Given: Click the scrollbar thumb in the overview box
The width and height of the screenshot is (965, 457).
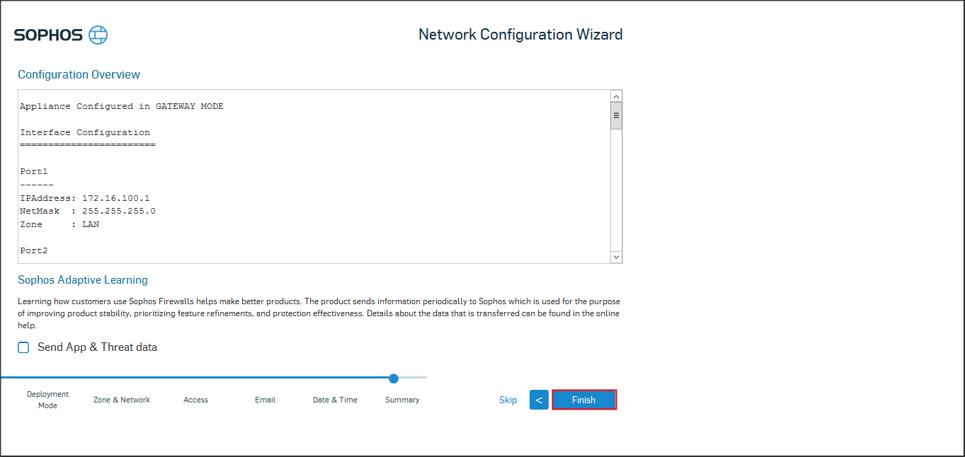Looking at the screenshot, I should [616, 115].
